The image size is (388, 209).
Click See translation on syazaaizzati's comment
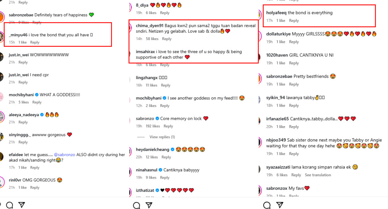pos(318,175)
